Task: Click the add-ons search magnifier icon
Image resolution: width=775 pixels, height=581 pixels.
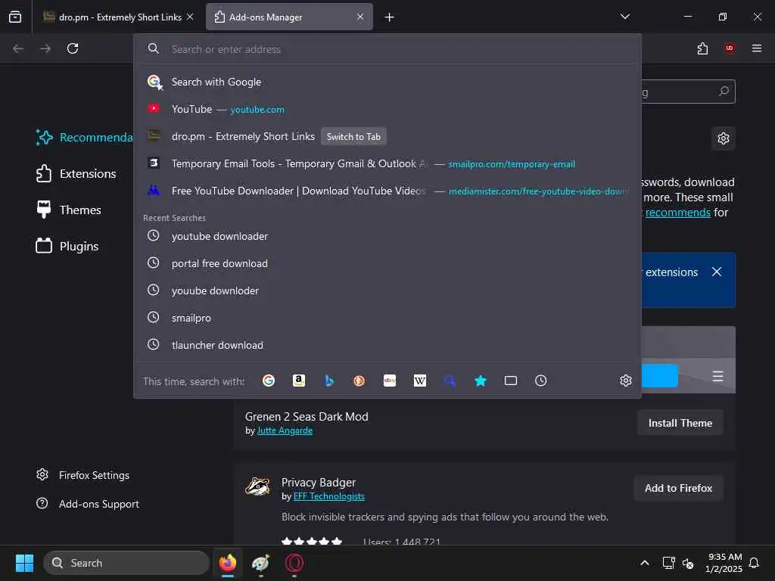Action: point(724,92)
